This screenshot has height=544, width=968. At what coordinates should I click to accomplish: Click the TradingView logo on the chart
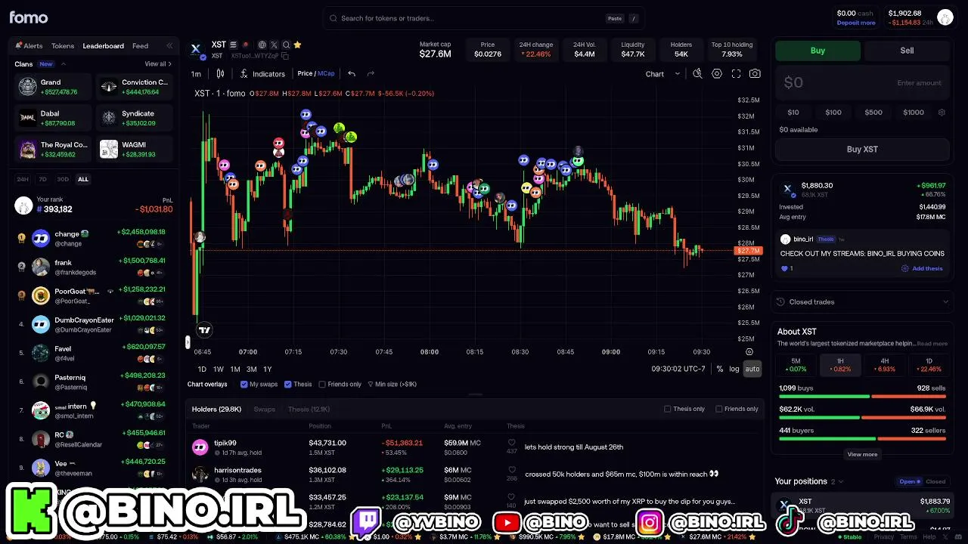click(204, 329)
